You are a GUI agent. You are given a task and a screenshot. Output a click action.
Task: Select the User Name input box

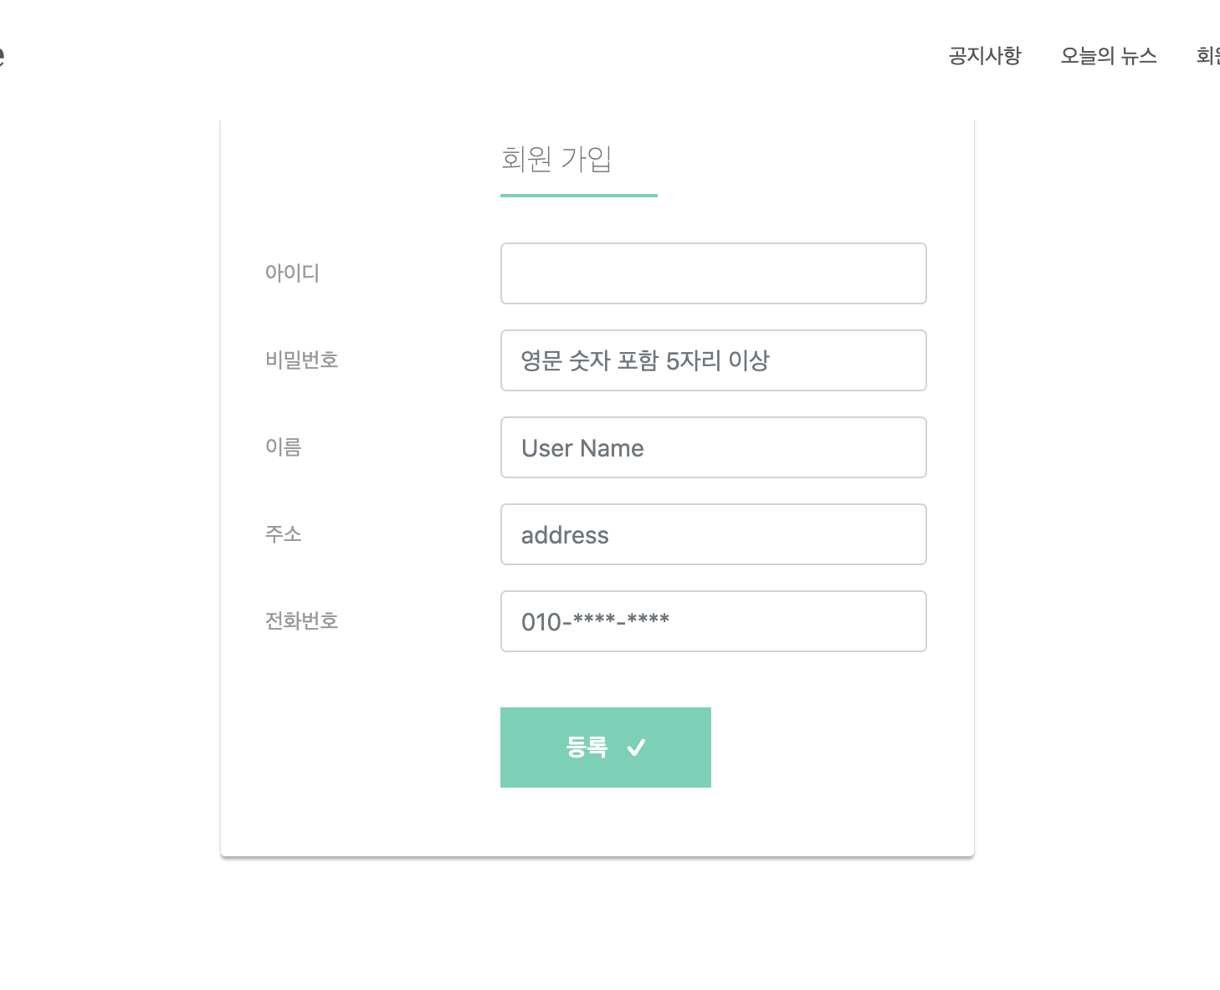[x=713, y=447]
